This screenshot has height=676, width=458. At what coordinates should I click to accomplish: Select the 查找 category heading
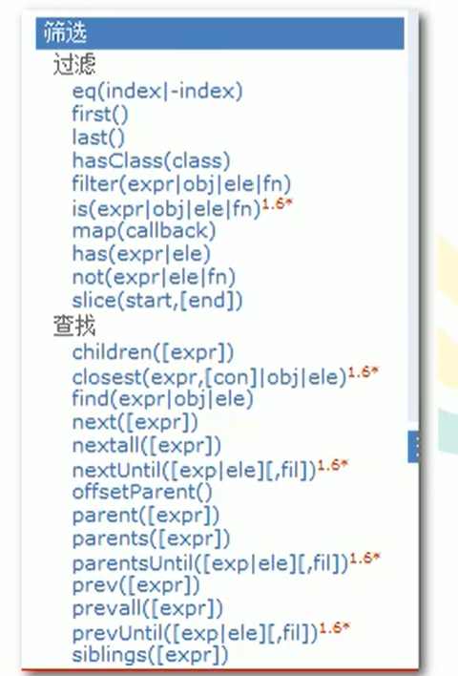pyautogui.click(x=74, y=326)
